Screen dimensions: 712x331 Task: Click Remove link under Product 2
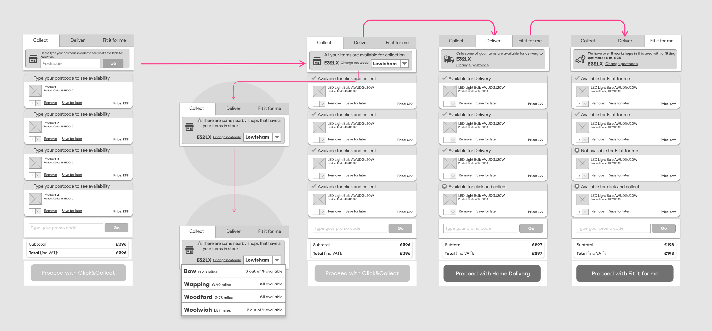(x=50, y=139)
